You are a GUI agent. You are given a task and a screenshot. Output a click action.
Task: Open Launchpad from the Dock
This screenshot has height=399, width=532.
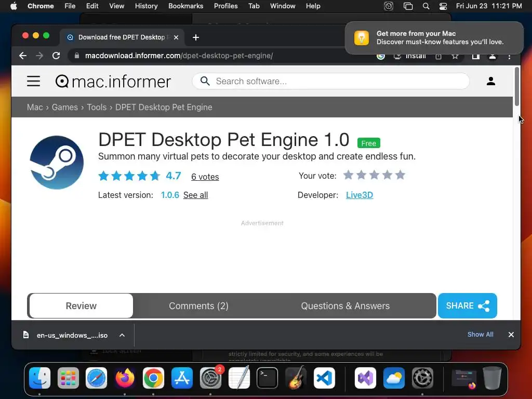68,378
